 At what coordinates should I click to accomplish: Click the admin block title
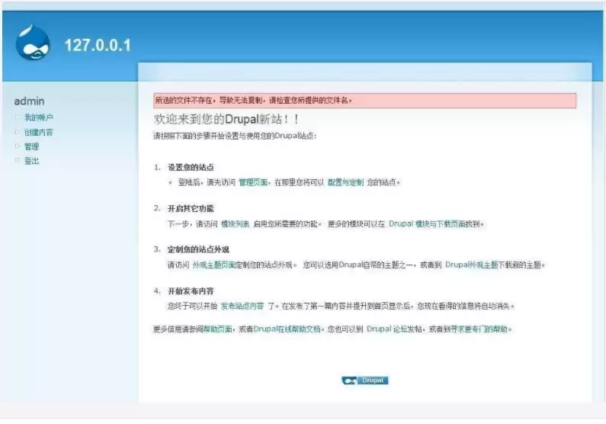pyautogui.click(x=30, y=101)
